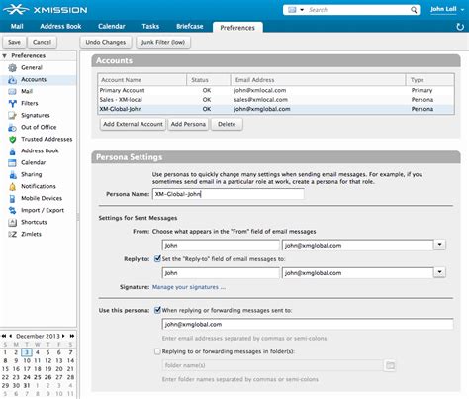The image size is (469, 399).
Task: Switch to the Briefcase tab
Action: 190,27
